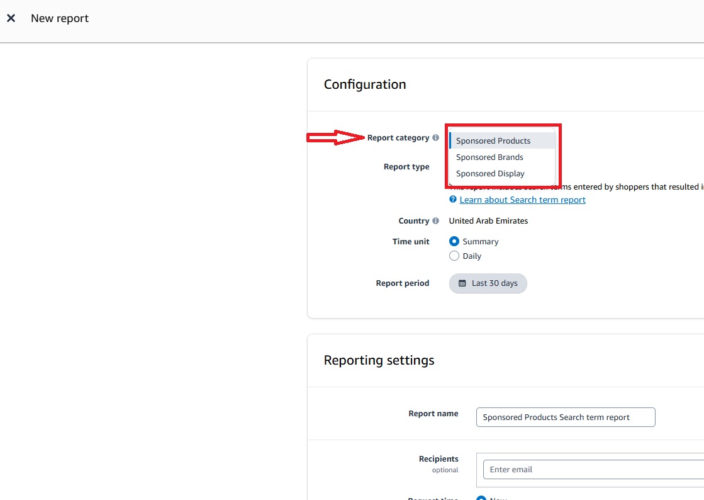This screenshot has height=500, width=704.
Task: Click the Report period label
Action: point(402,283)
